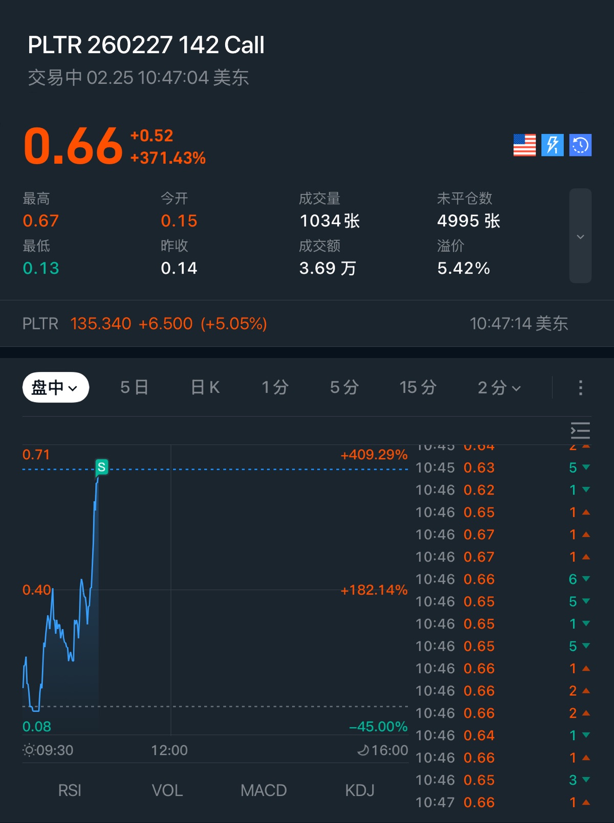Open the clock history icon
The width and height of the screenshot is (614, 823).
click(580, 145)
